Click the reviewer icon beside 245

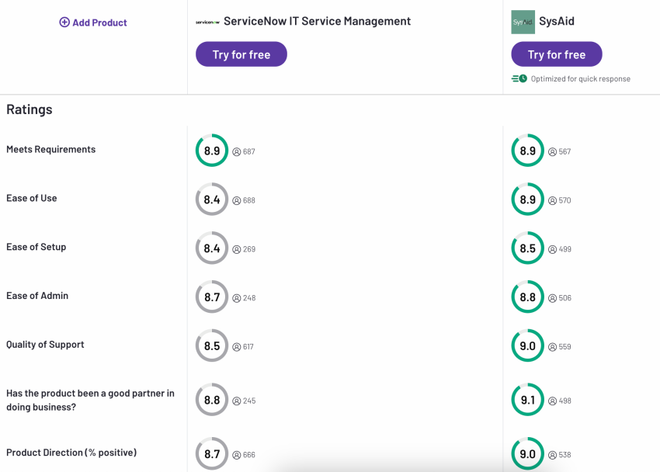click(x=237, y=401)
